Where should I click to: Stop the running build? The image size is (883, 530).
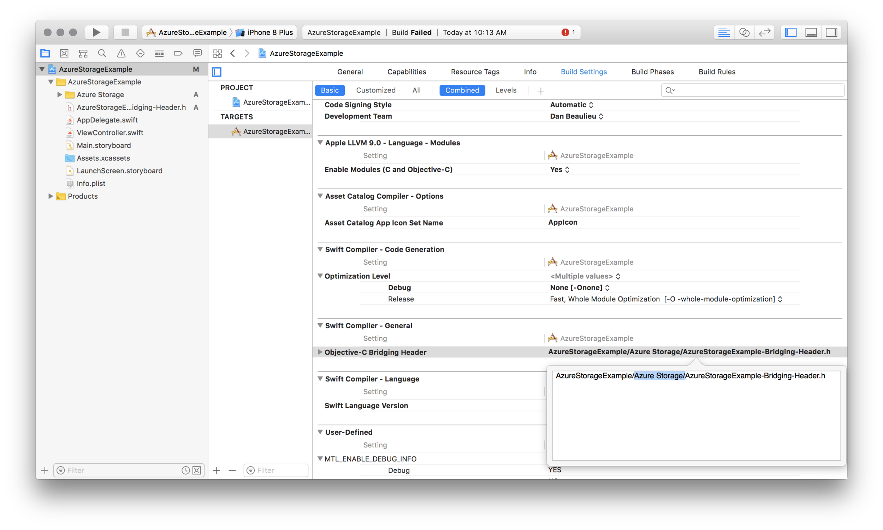click(x=125, y=32)
